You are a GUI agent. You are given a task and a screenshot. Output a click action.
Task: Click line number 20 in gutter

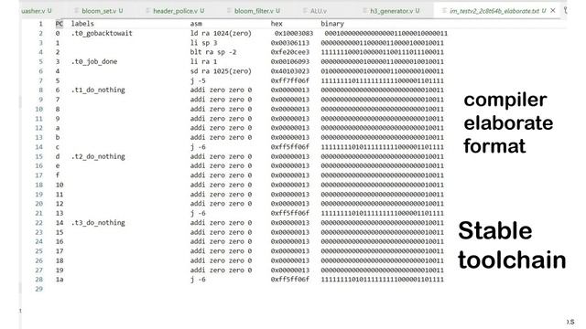(38, 204)
